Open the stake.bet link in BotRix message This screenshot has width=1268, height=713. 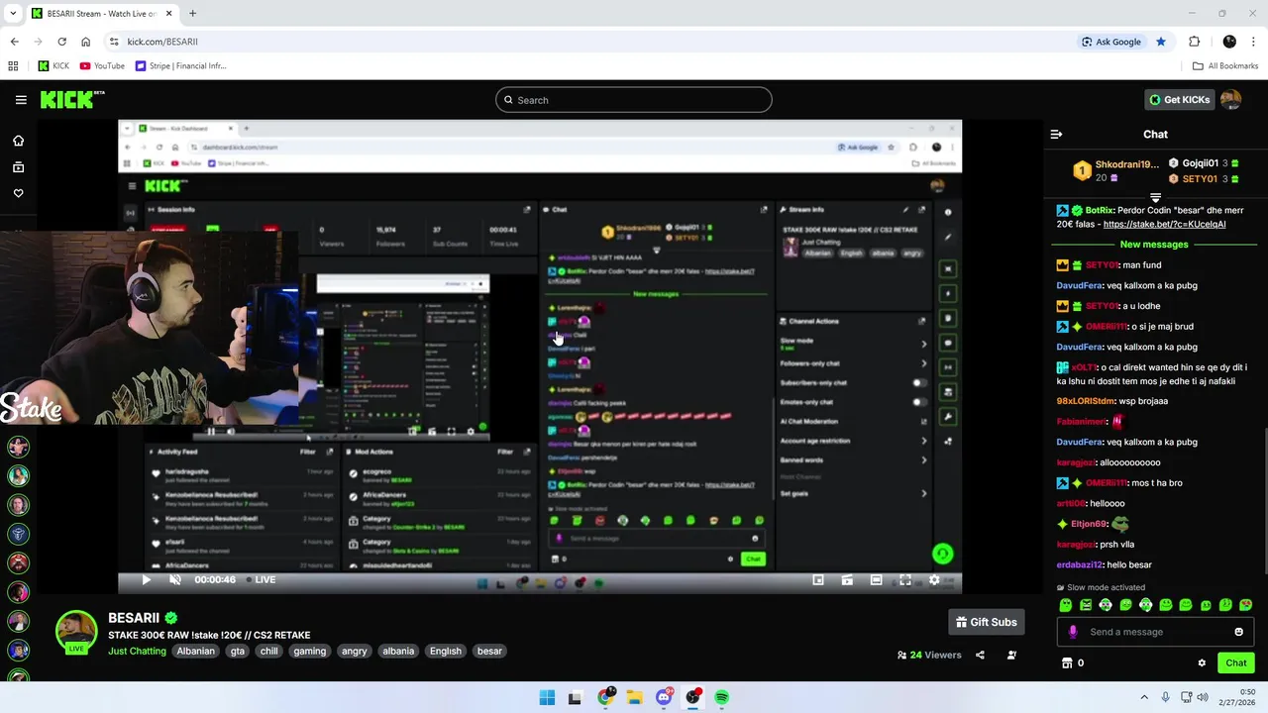(1164, 224)
